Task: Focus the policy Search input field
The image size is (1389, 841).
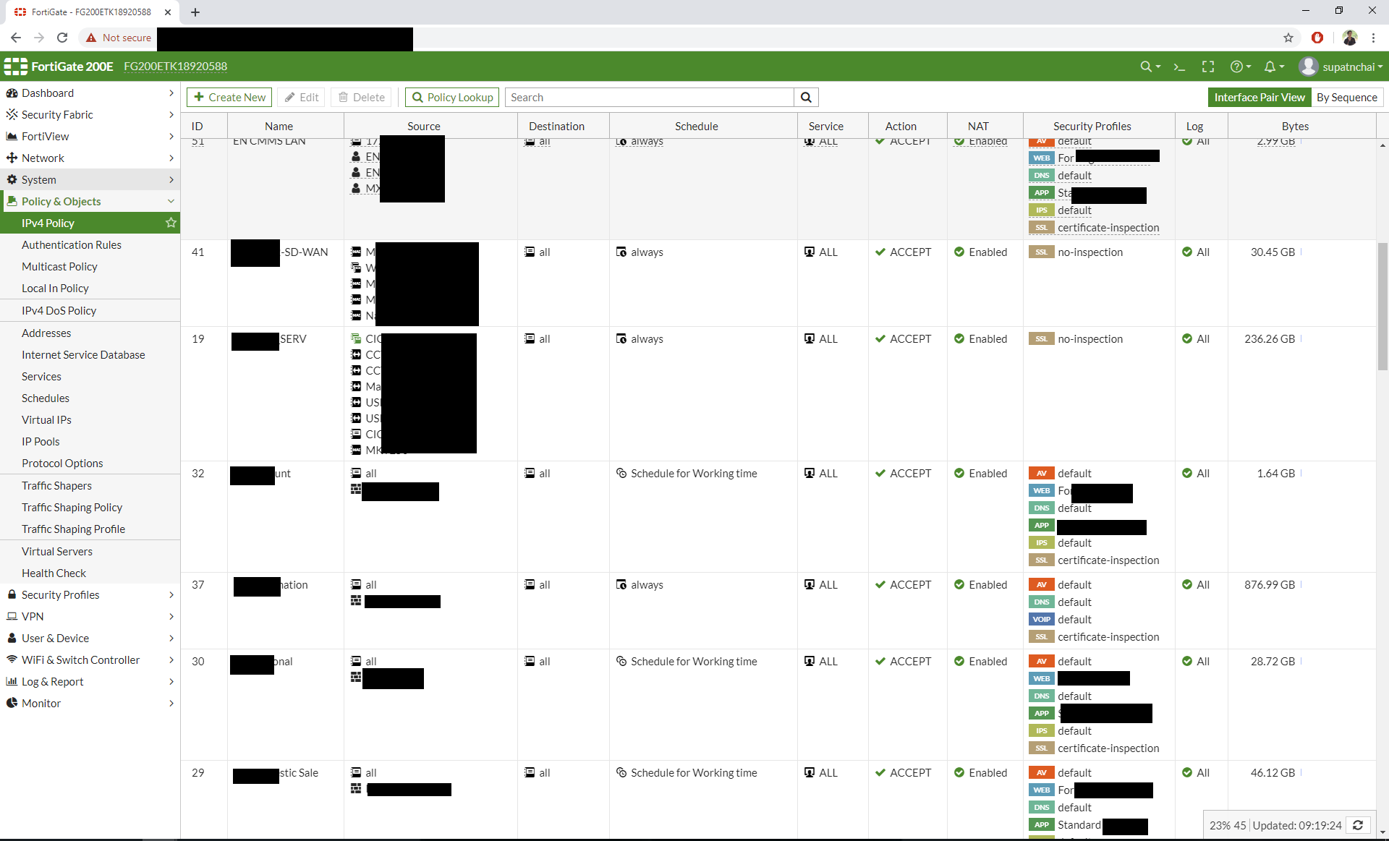Action: tap(649, 97)
